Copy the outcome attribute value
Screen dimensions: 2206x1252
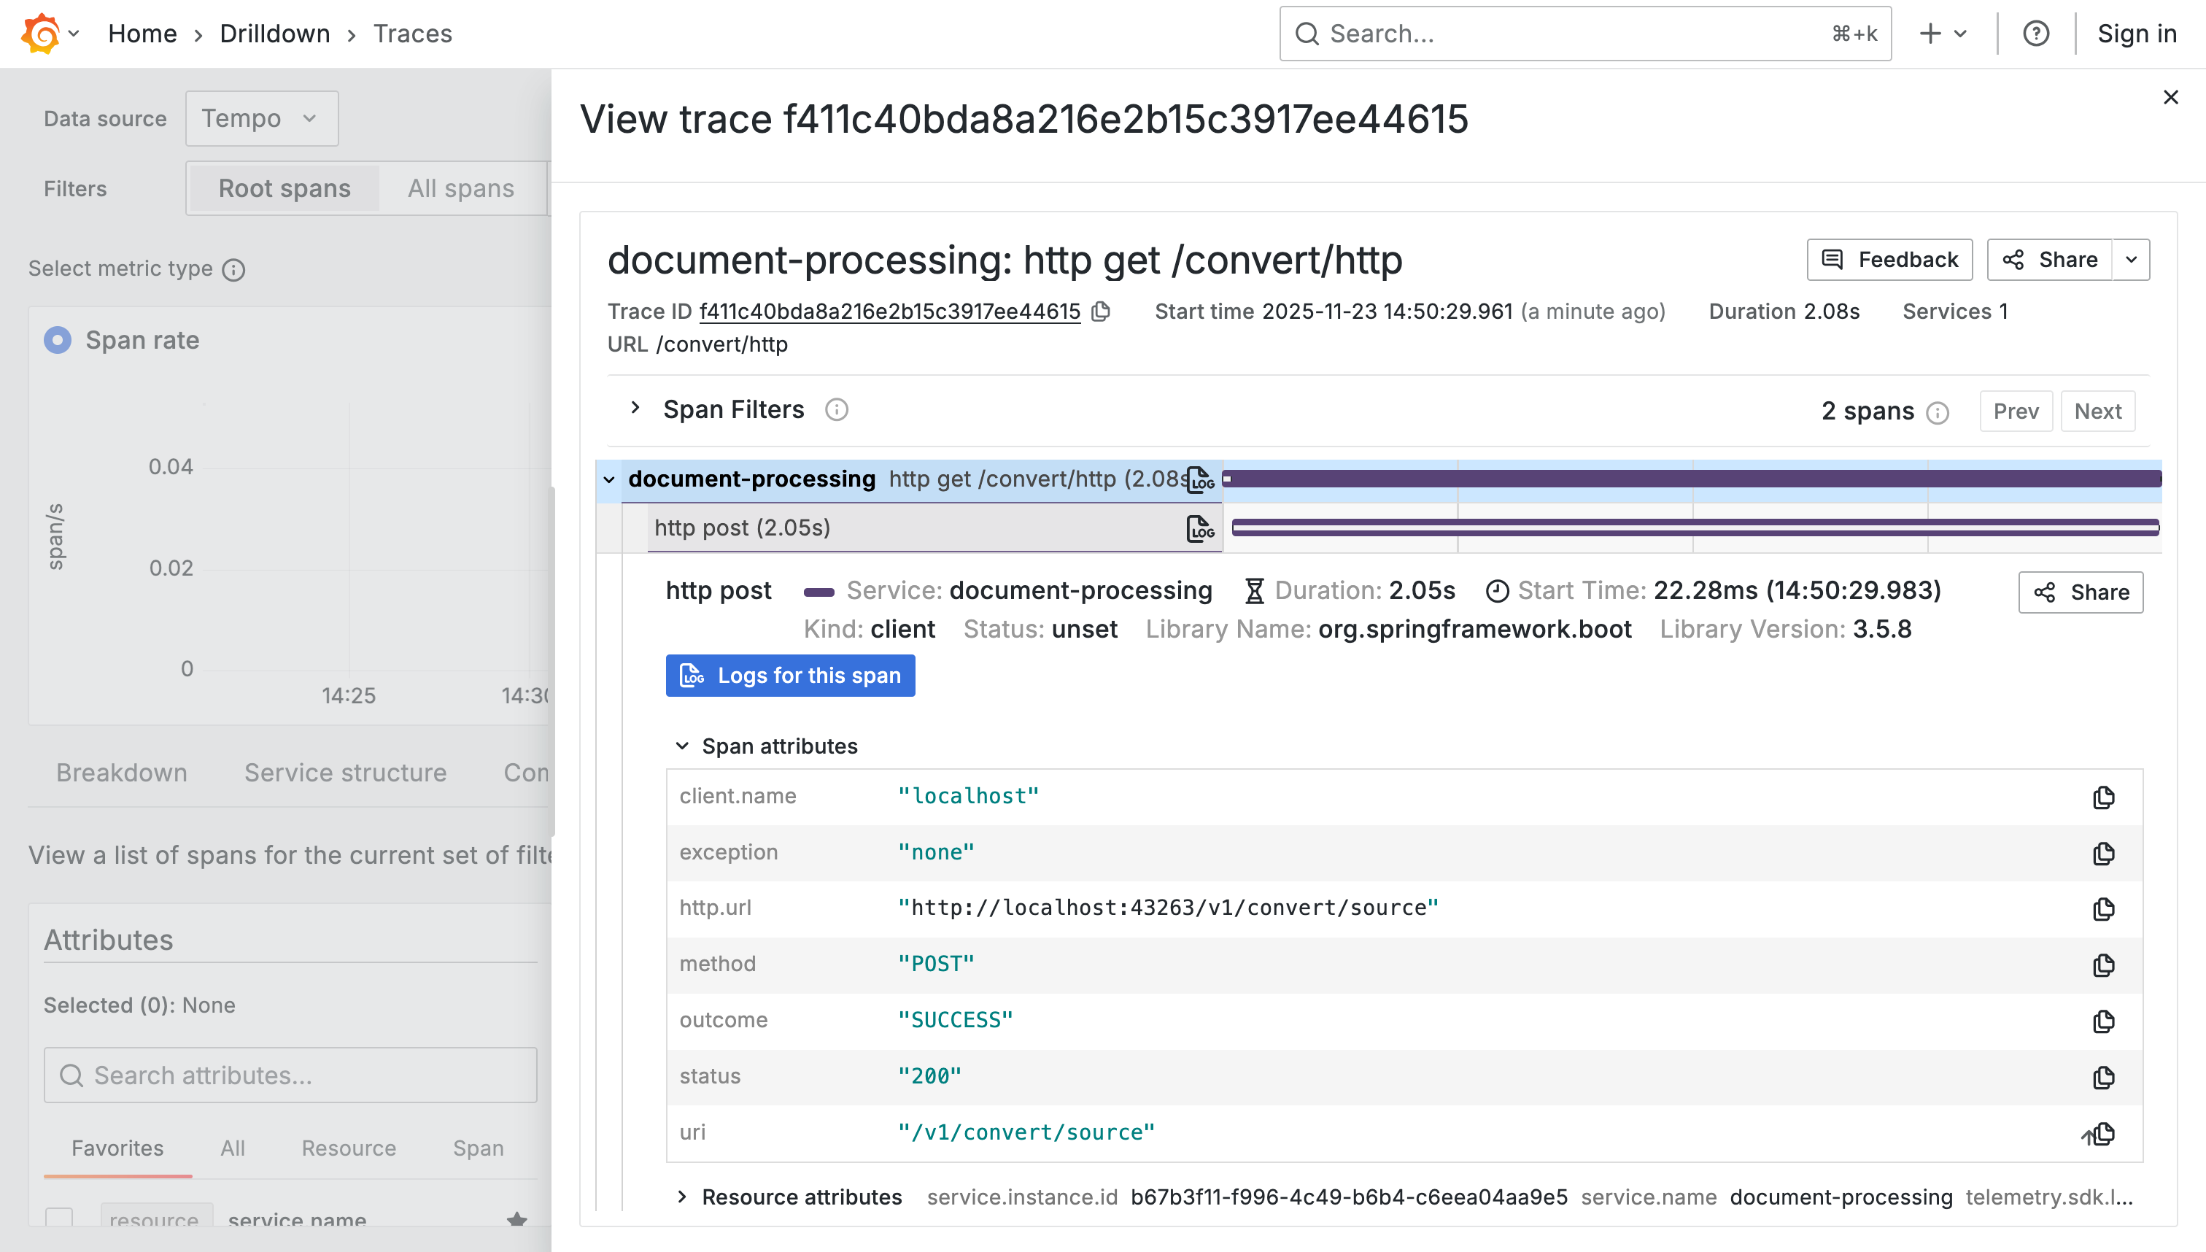[2103, 1021]
